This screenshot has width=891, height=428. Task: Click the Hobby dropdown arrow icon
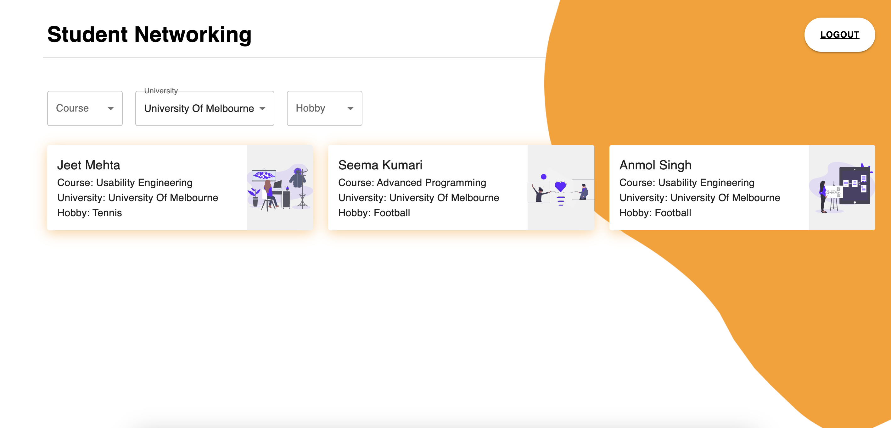pyautogui.click(x=350, y=109)
